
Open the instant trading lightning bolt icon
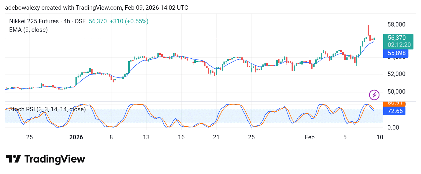(x=374, y=95)
